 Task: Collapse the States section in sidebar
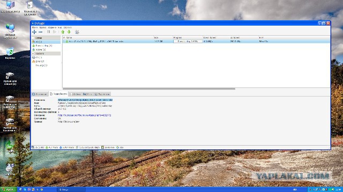(33, 38)
